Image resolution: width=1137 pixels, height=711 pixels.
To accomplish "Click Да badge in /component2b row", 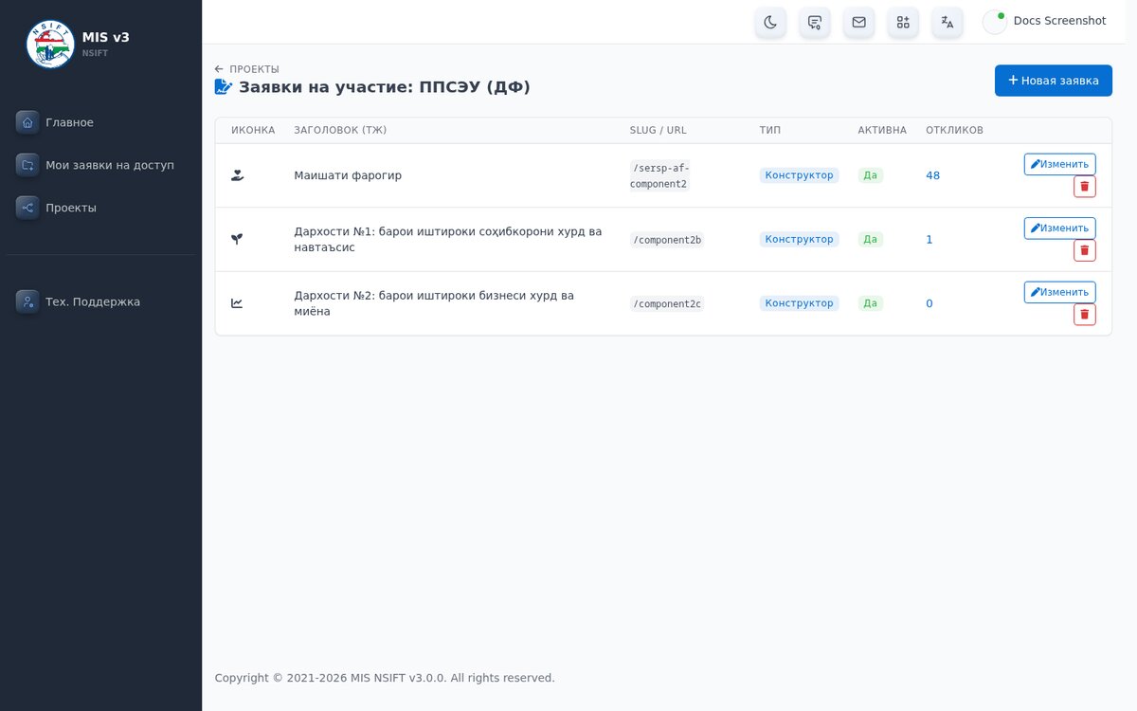I will [x=871, y=240].
